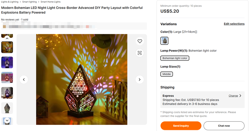This screenshot has width=251, height=131.
Task: Select Bohemian light color option
Action: tap(175, 58)
